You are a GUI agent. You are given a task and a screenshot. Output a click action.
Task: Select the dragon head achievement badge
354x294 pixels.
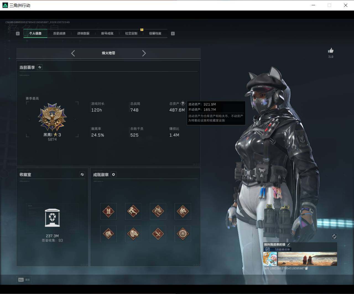tap(158, 211)
